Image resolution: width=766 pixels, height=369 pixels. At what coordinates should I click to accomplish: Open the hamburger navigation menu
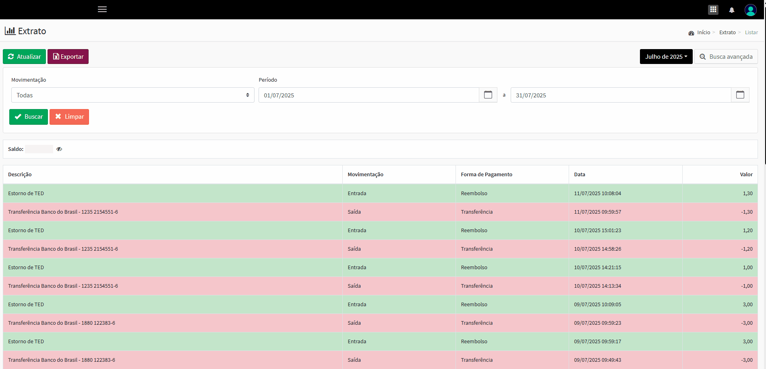(102, 9)
